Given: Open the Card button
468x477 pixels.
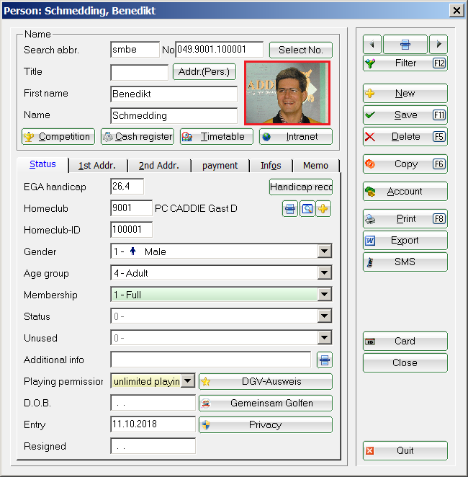Looking at the screenshot, I should click(405, 341).
